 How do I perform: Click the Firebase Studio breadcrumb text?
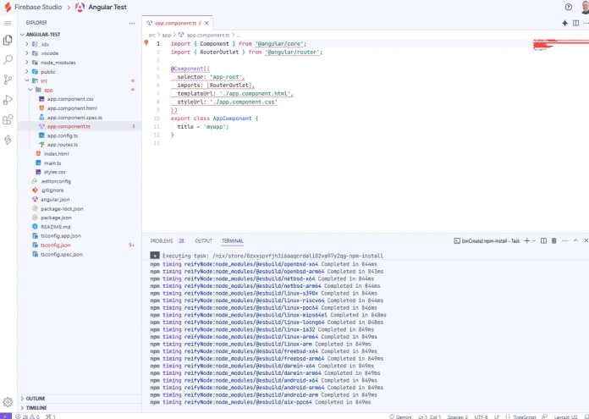point(38,7)
